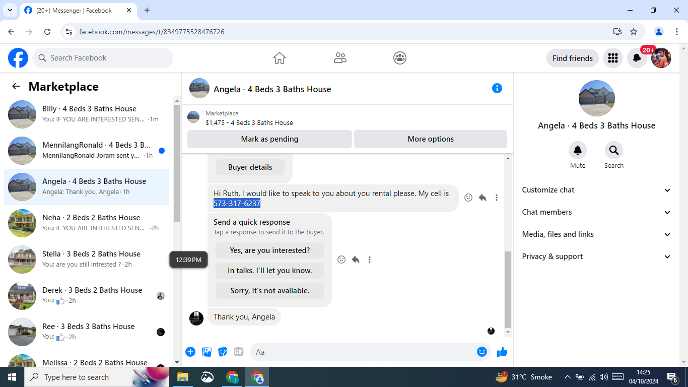Expand the Chat members section
Image resolution: width=688 pixels, height=387 pixels.
[x=596, y=212]
